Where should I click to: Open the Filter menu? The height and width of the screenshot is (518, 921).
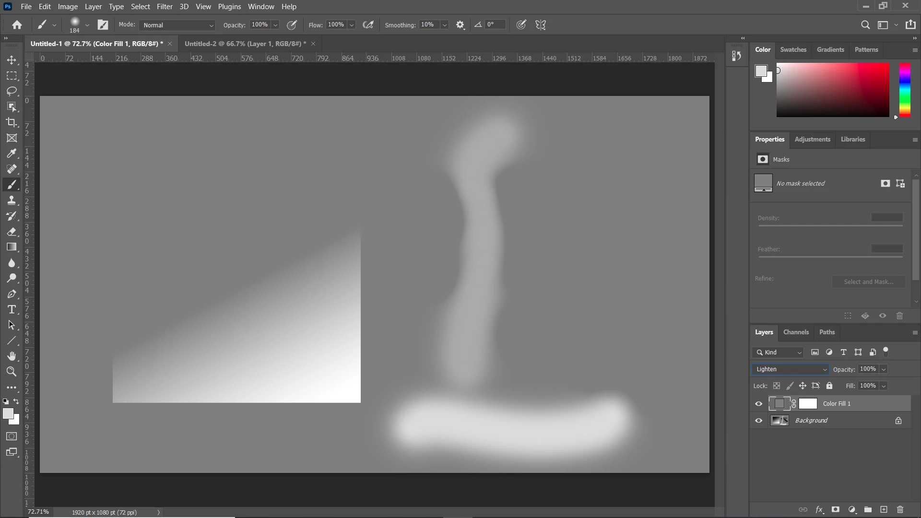[165, 7]
